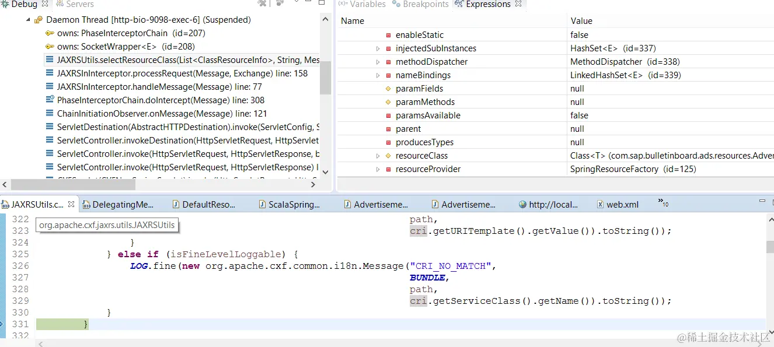Image resolution: width=774 pixels, height=347 pixels.
Task: Click stack frame icon for JAXRSUtils.selectResourceClass
Action: (x=50, y=60)
